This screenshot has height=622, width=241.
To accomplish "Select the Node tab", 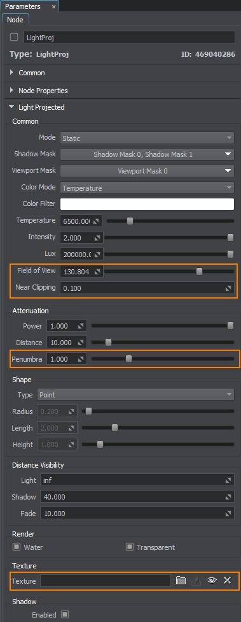I will (15, 19).
